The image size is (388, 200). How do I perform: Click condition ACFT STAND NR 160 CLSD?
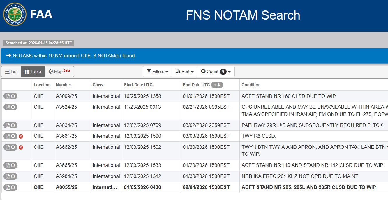pyautogui.click(x=289, y=96)
